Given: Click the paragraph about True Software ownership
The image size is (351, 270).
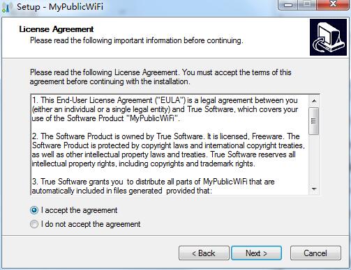Looking at the screenshot, I should 168,150.
